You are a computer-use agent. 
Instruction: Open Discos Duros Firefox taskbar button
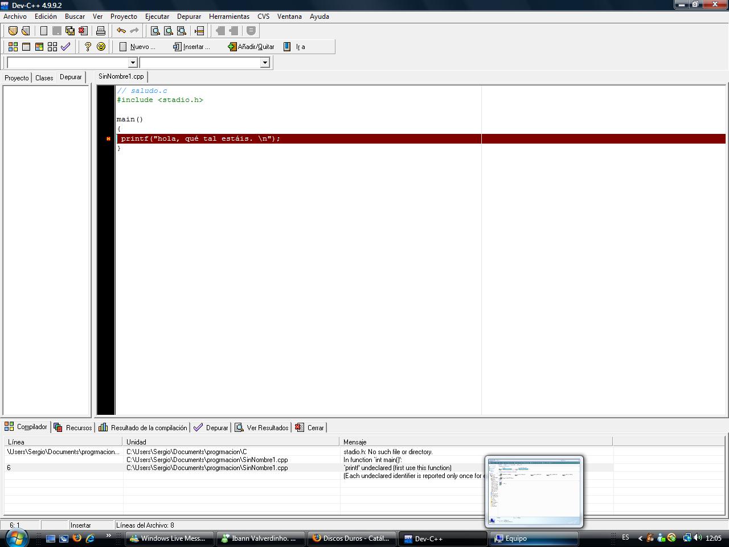click(x=351, y=538)
